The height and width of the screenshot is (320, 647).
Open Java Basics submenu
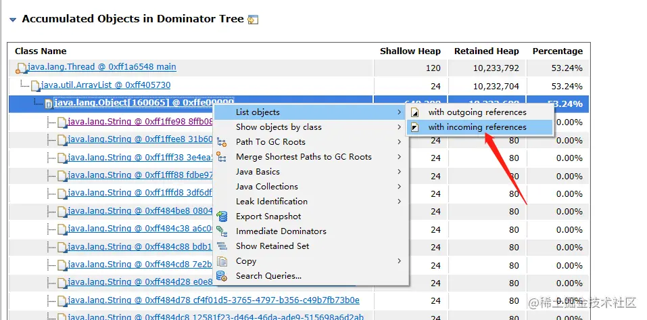[x=310, y=172]
